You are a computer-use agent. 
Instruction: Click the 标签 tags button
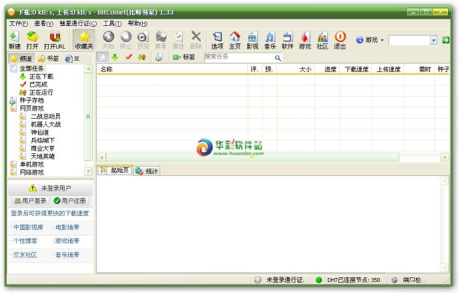[x=184, y=57]
